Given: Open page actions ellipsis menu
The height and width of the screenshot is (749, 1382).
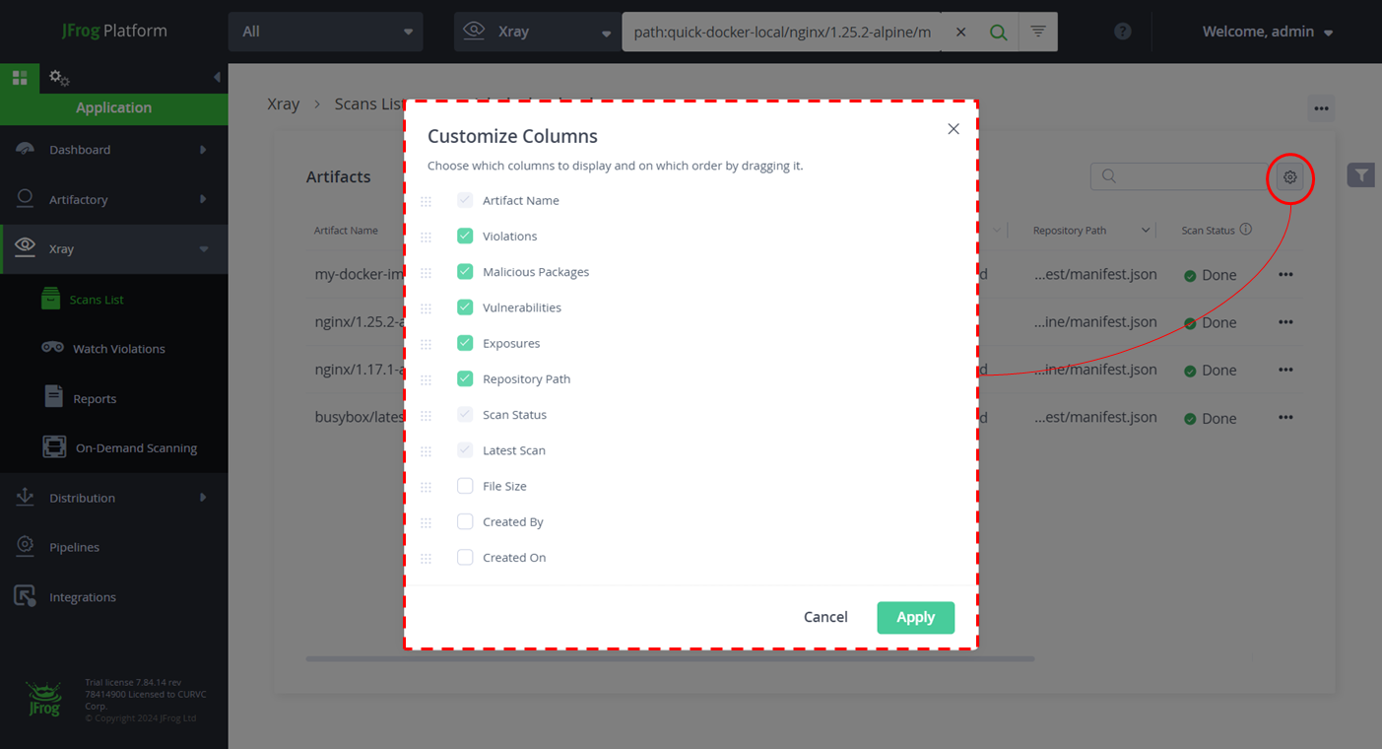Looking at the screenshot, I should tap(1321, 108).
